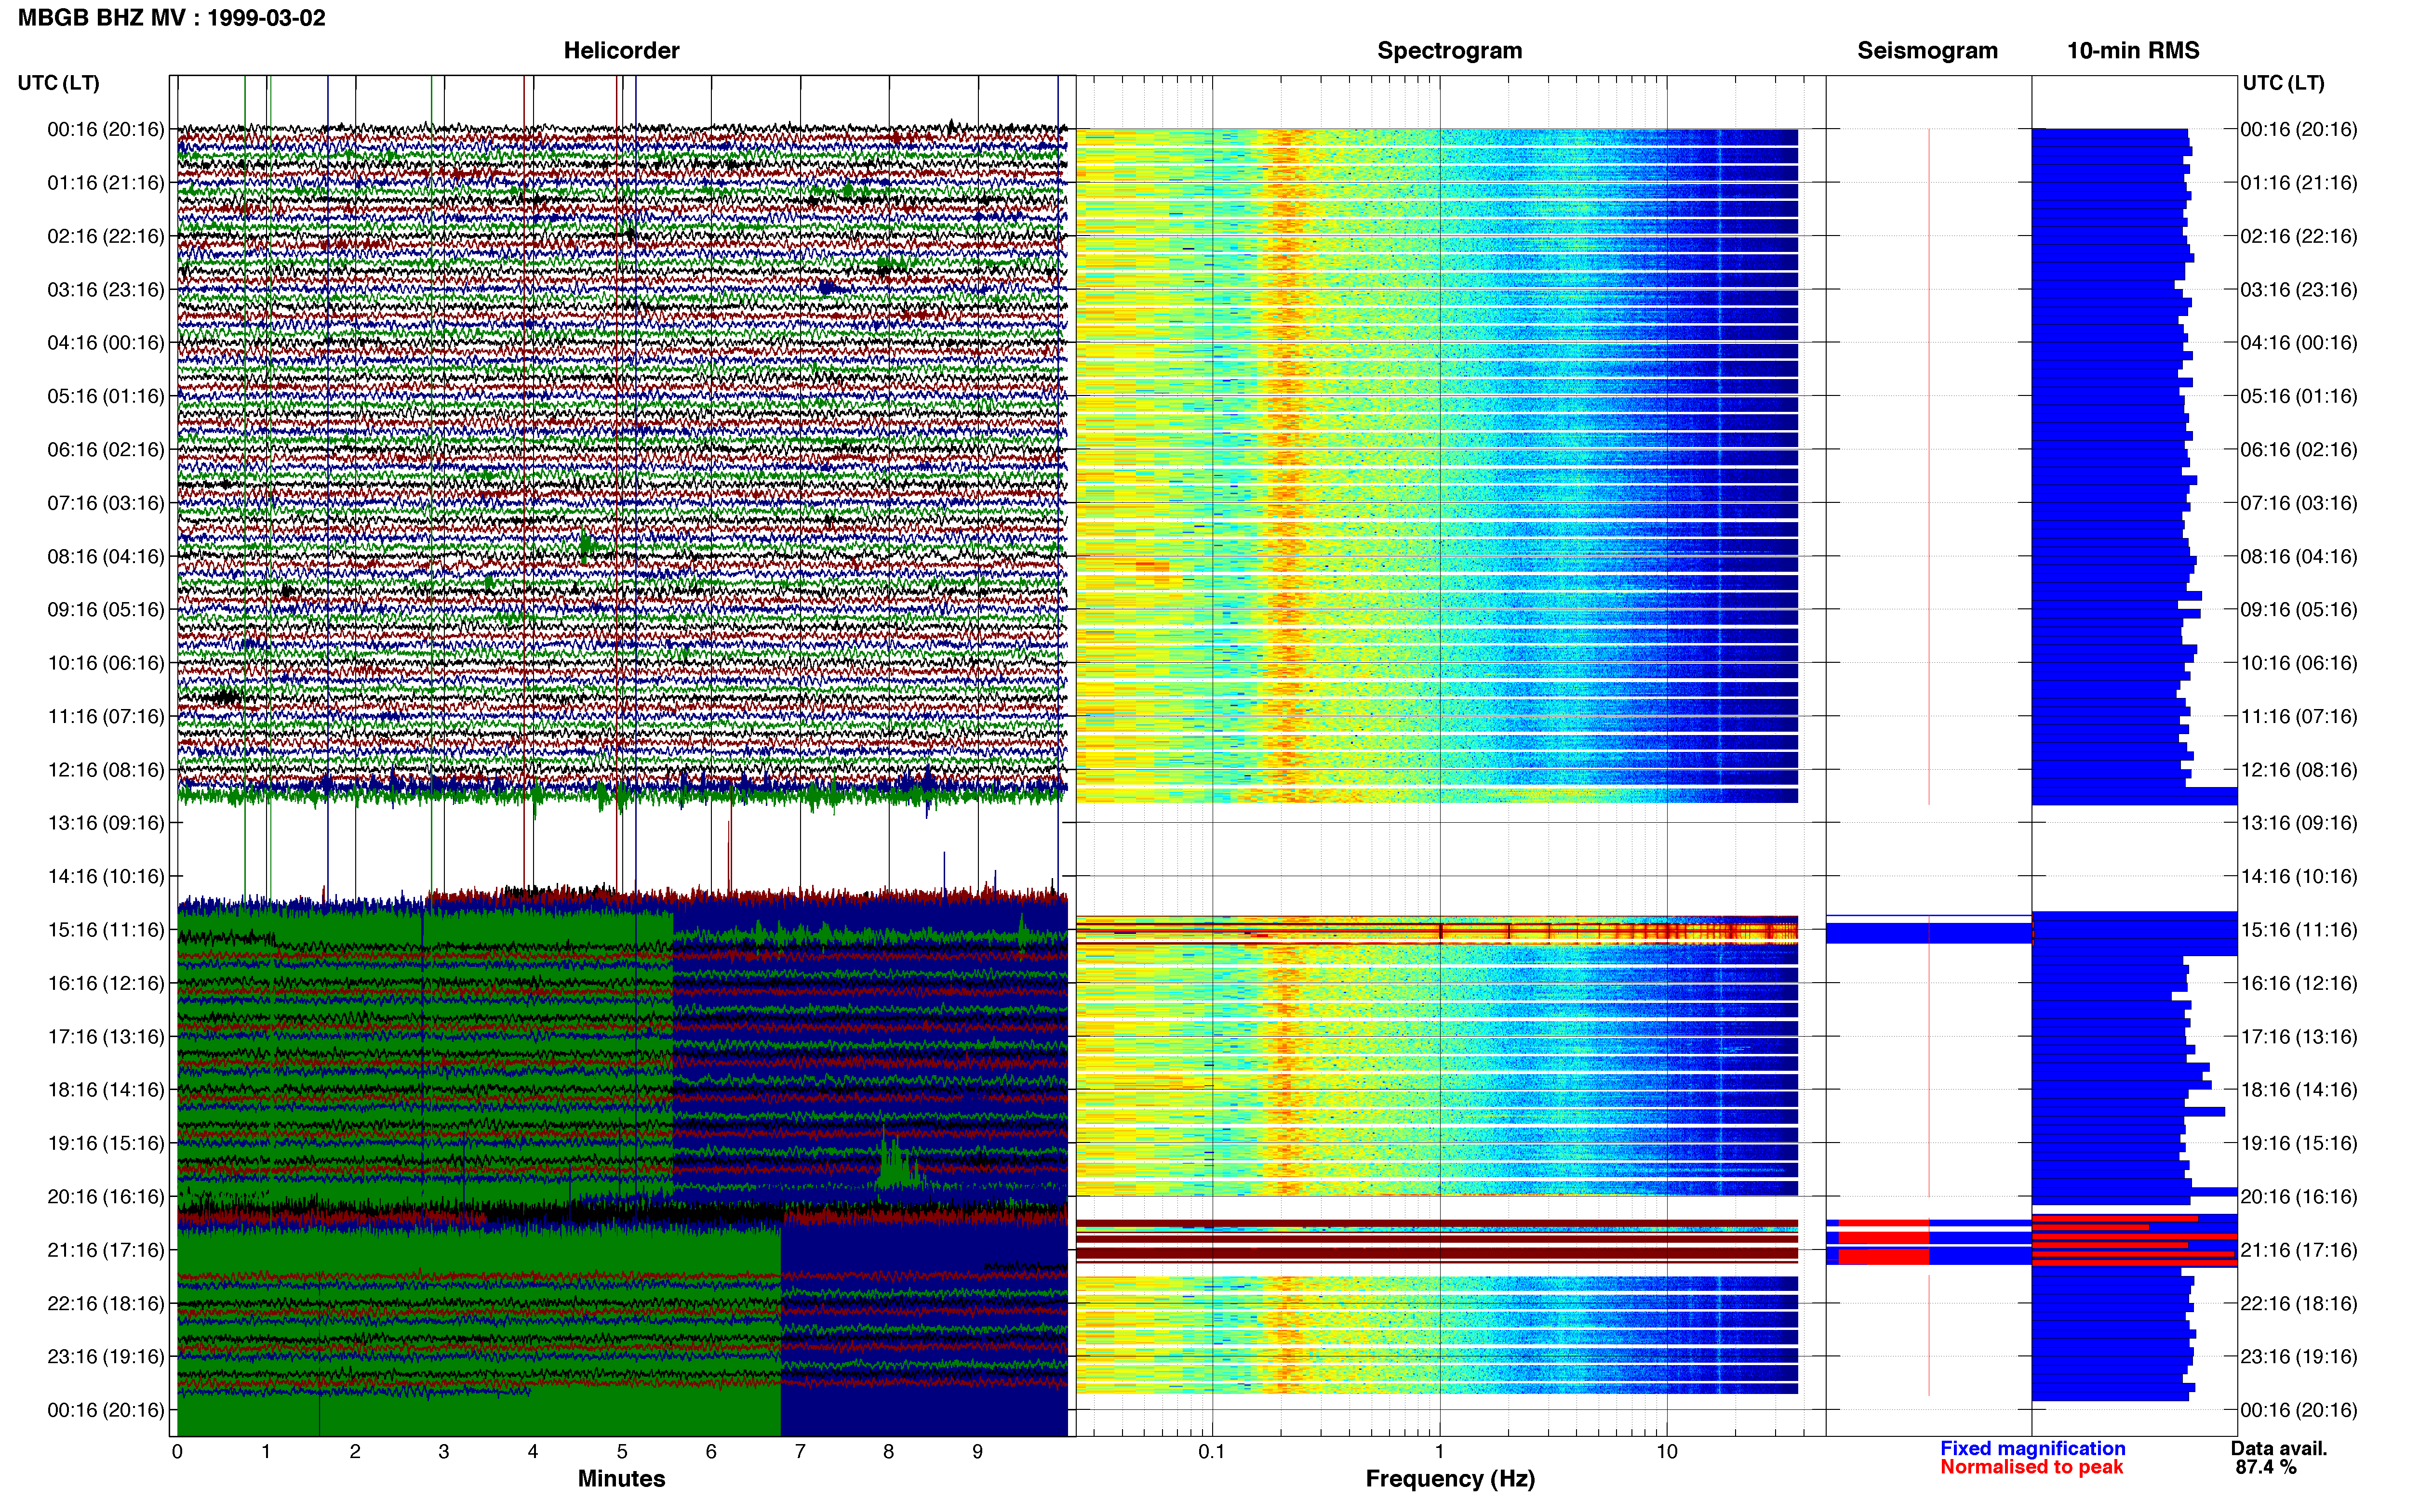The width and height of the screenshot is (2419, 1512).
Task: Click helicorder minute tick '0'
Action: [x=177, y=1451]
